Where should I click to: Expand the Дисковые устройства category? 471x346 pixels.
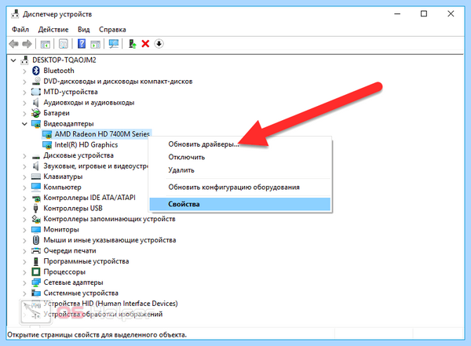tap(24, 155)
